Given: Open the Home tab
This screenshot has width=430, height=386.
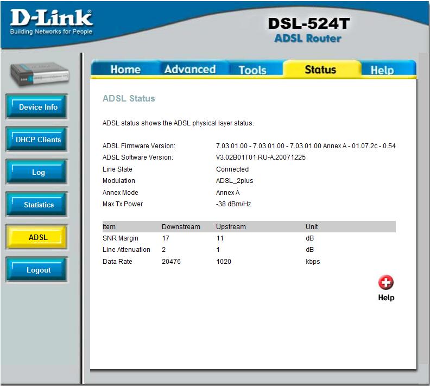Looking at the screenshot, I should tap(125, 69).
